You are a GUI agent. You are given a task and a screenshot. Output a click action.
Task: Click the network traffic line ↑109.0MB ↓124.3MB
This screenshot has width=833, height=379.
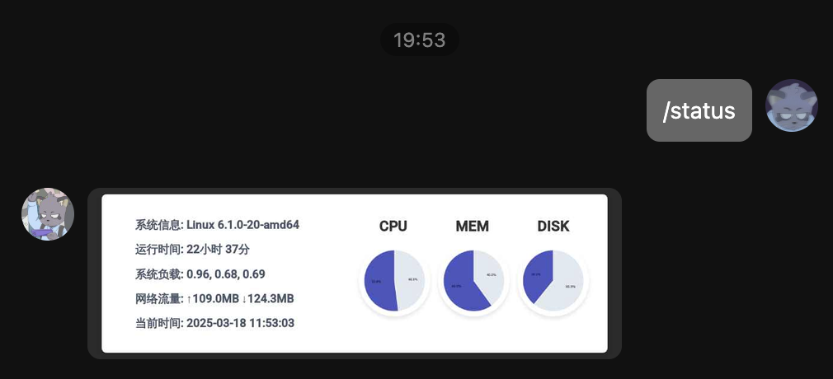tap(214, 299)
